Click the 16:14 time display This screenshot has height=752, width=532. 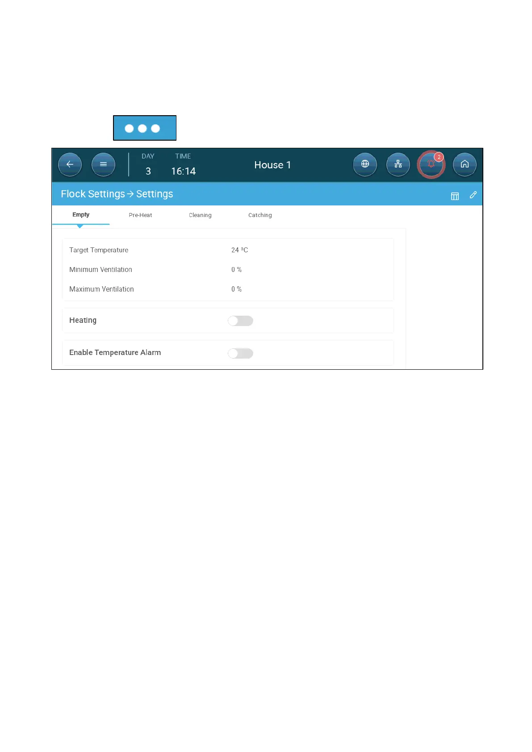click(183, 171)
